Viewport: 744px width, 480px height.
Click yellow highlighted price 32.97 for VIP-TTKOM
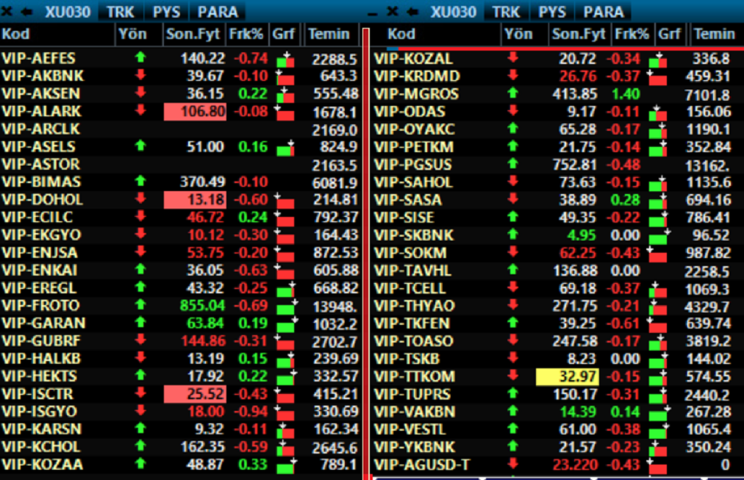pyautogui.click(x=568, y=376)
